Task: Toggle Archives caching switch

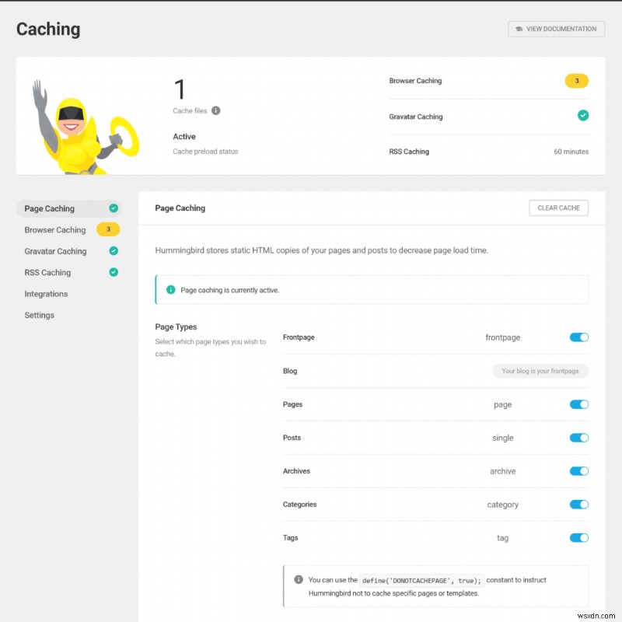Action: click(578, 471)
